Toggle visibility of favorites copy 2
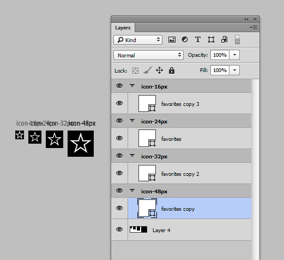This screenshot has width=284, height=260. click(119, 173)
